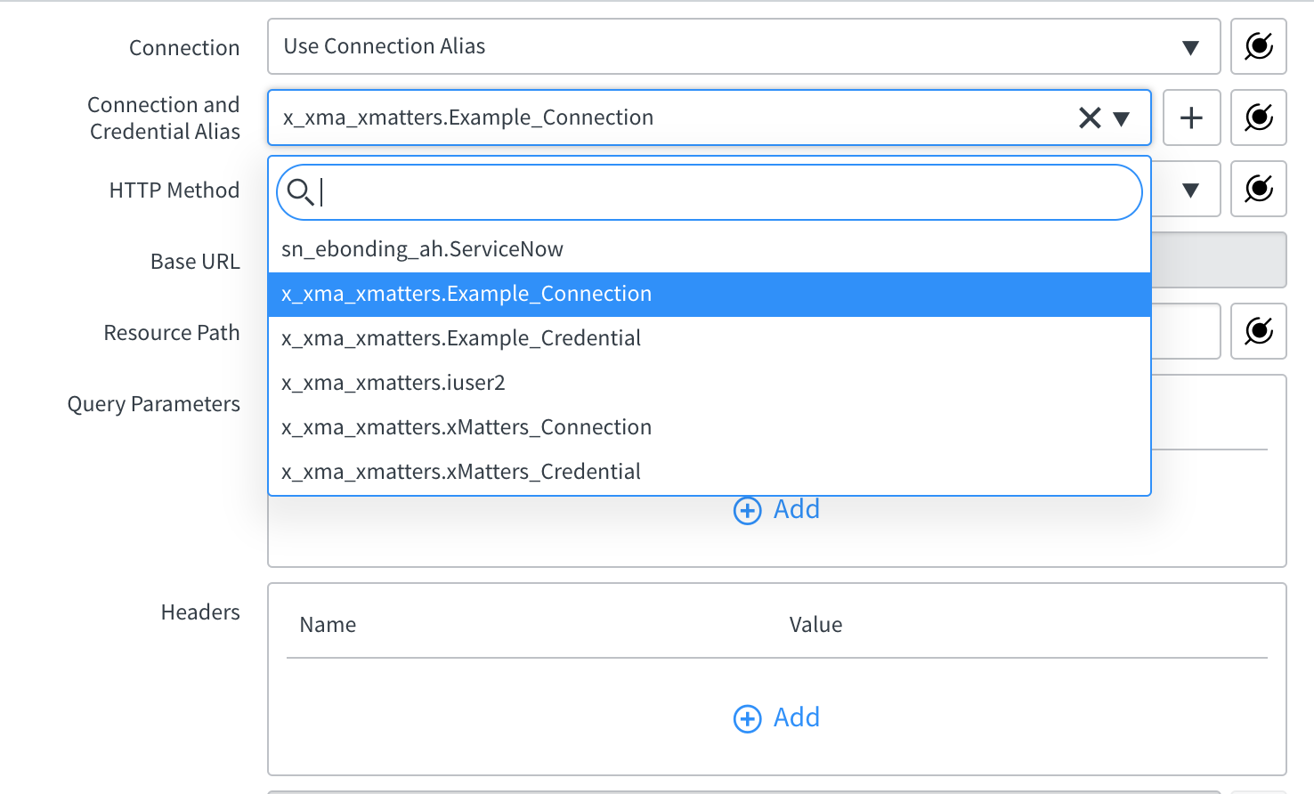Choose x_xma_xmatters.Example_Credential from the list
This screenshot has height=794, width=1314.
pos(710,338)
